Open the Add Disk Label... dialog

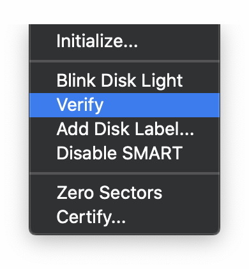pyautogui.click(x=124, y=129)
